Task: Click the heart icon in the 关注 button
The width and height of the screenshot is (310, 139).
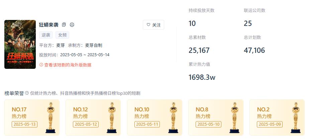Action: 148,25
